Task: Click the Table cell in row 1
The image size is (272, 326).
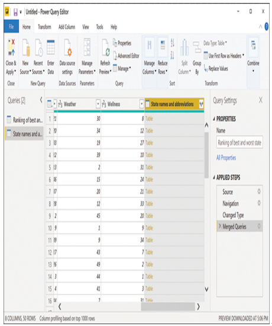Action: coord(174,119)
